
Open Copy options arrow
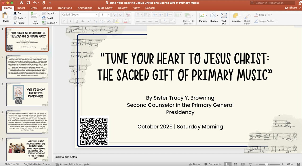(25, 18)
